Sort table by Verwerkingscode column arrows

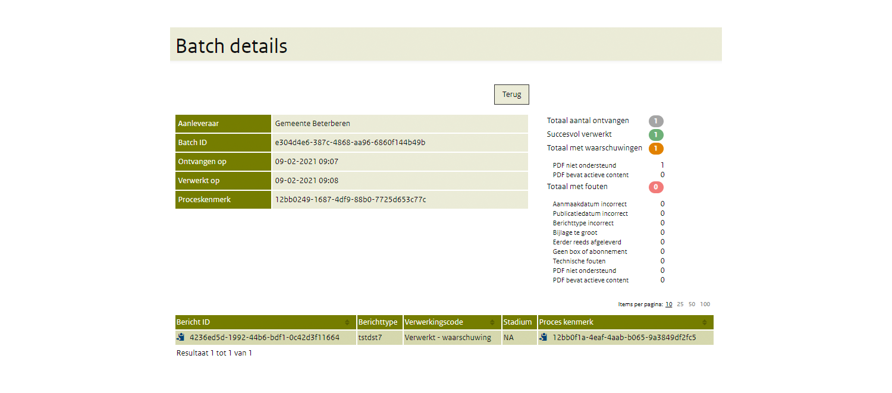point(494,322)
